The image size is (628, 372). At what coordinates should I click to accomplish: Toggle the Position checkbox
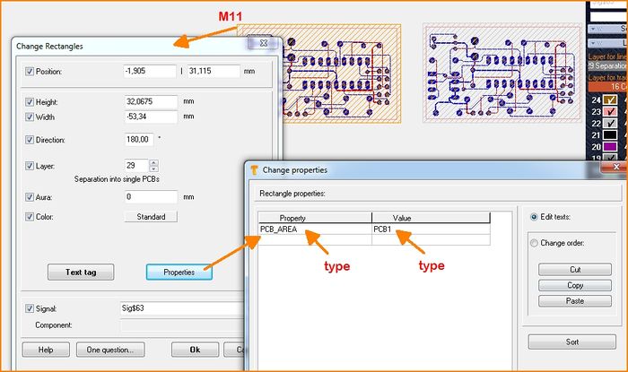[x=30, y=71]
